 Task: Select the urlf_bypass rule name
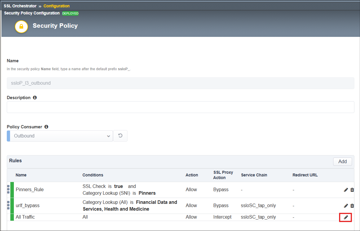(x=27, y=205)
